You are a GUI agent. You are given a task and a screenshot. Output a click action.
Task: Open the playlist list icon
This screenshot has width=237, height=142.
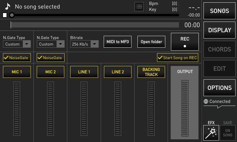coord(139,7)
